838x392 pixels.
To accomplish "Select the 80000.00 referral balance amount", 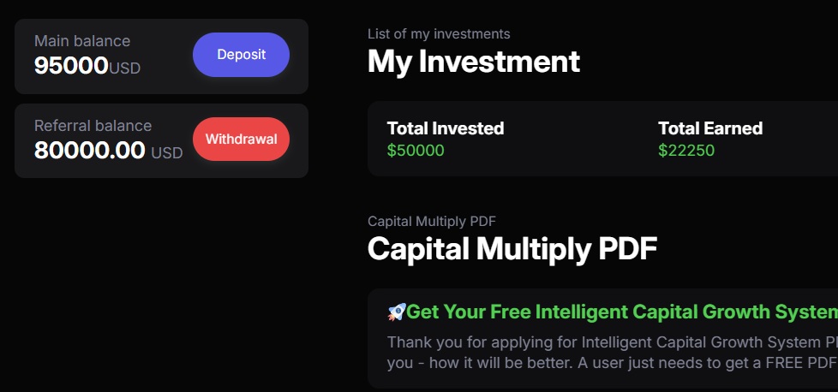I will pyautogui.click(x=89, y=151).
